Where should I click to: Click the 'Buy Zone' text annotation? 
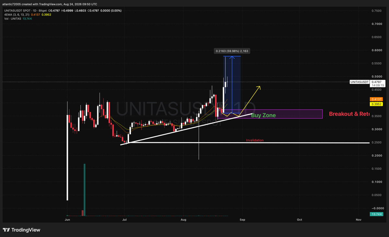click(x=264, y=115)
